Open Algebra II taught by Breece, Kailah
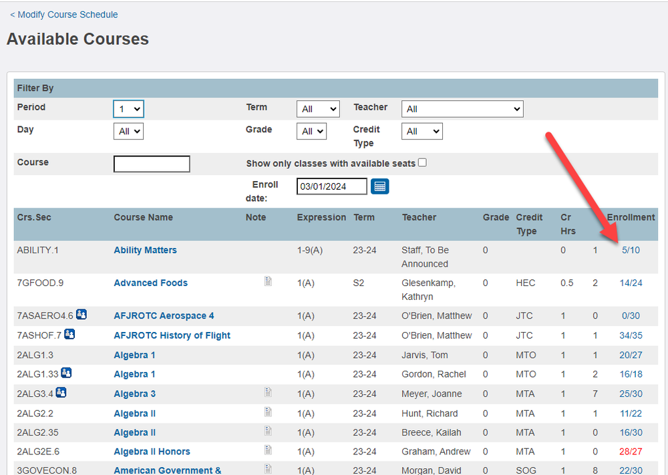Image resolution: width=668 pixels, height=475 pixels. coord(135,432)
